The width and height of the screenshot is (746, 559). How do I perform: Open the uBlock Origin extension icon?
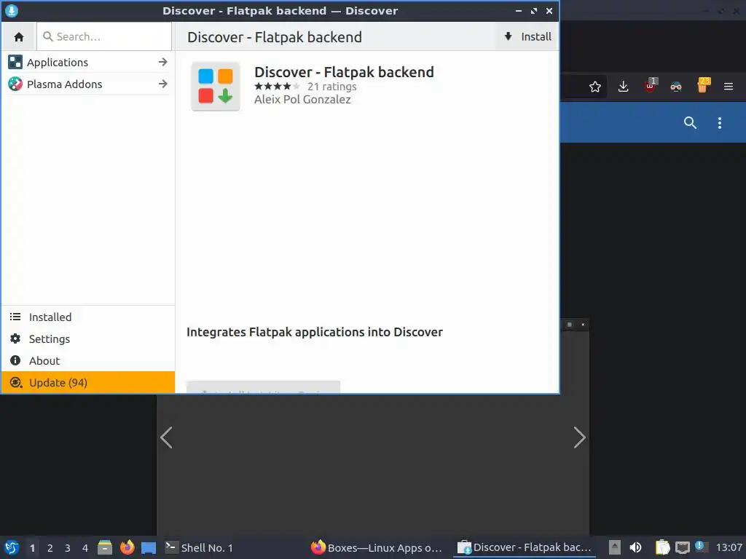point(650,86)
